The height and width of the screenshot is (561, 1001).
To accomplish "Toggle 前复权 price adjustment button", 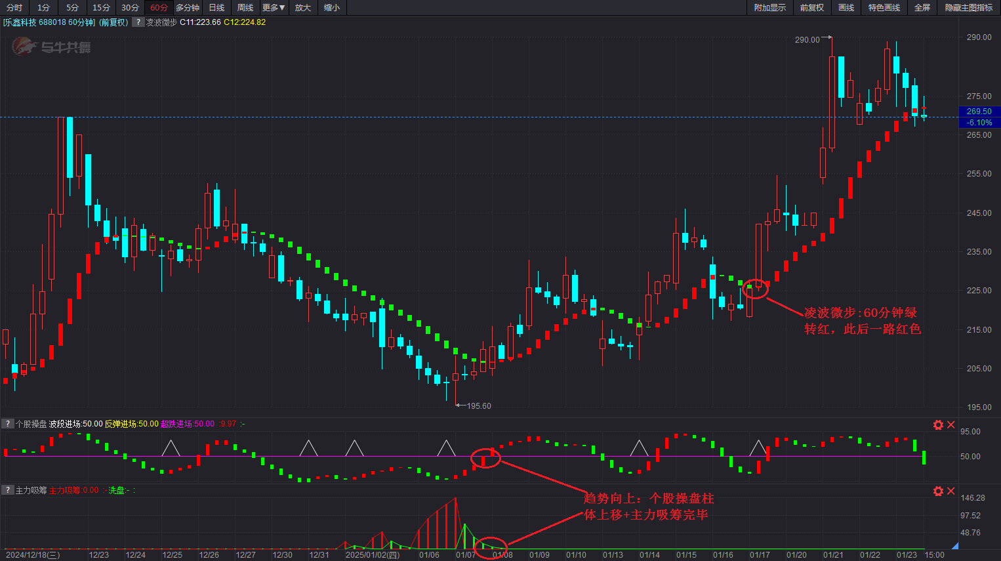I will pyautogui.click(x=812, y=8).
